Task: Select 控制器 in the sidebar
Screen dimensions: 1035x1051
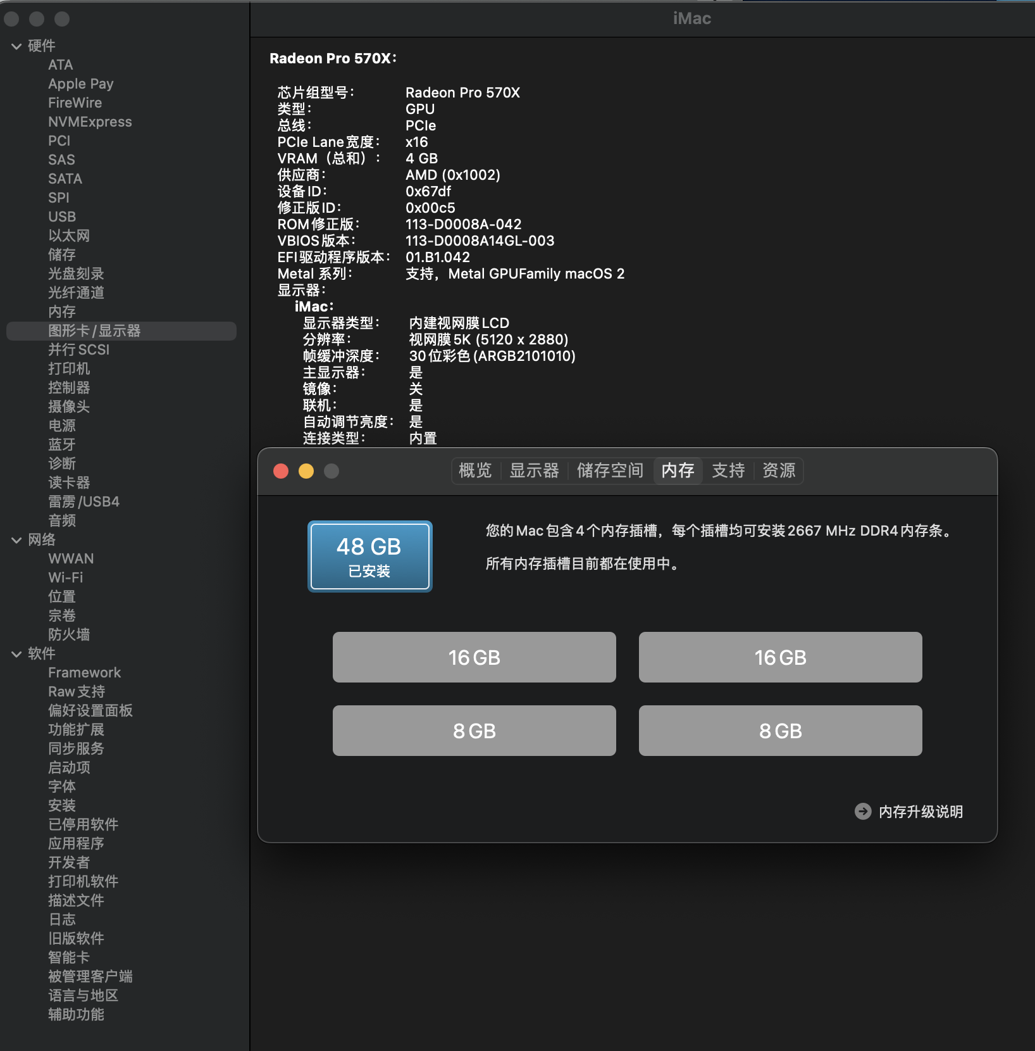Action: coord(69,387)
